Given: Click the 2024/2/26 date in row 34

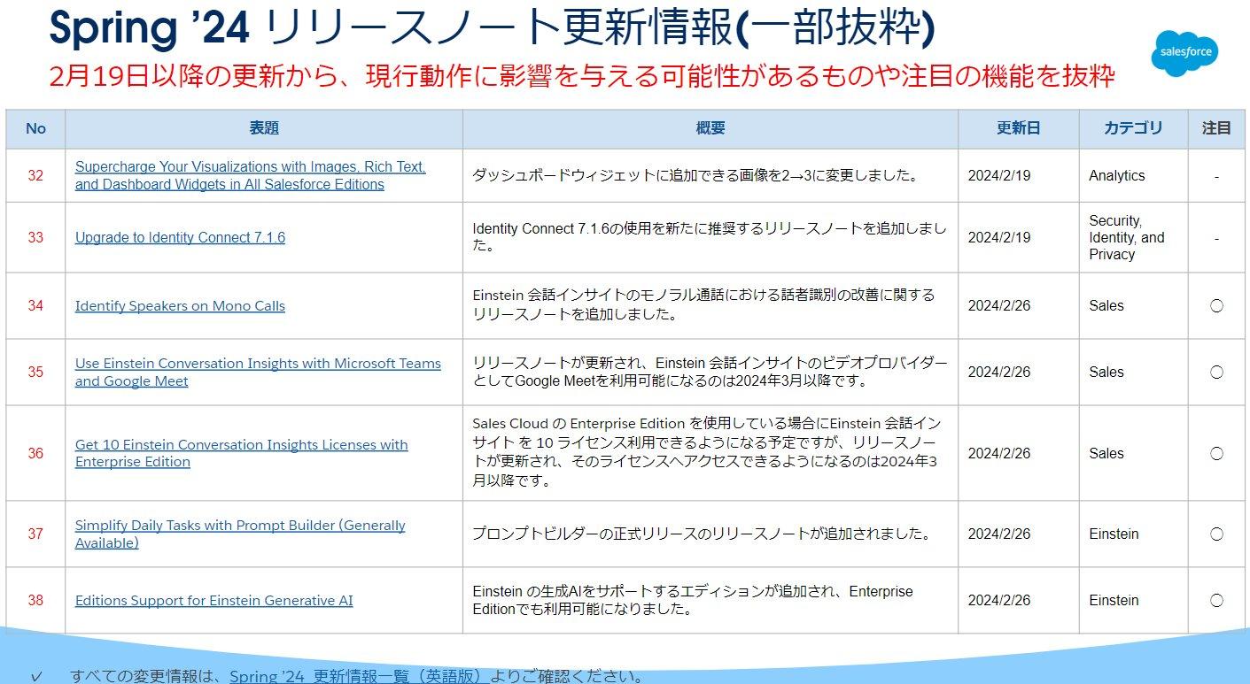Looking at the screenshot, I should click(999, 305).
